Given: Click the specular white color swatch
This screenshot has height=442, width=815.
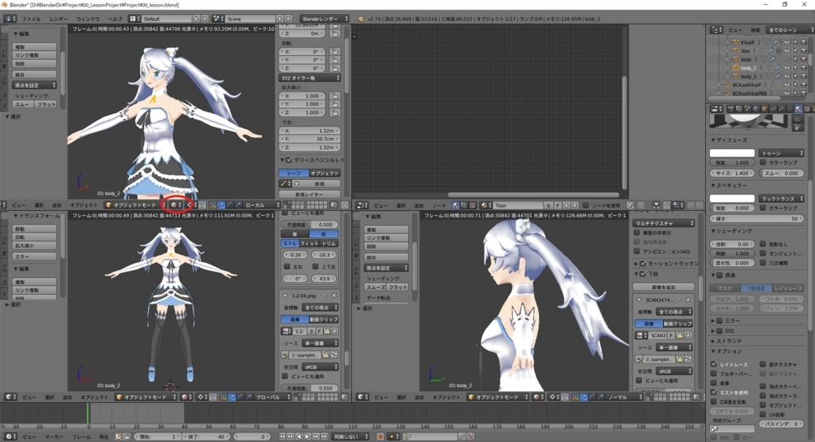Looking at the screenshot, I should pos(732,198).
